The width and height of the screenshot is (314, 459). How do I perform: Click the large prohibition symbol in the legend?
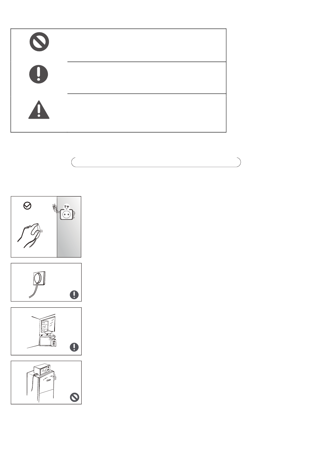[39, 42]
